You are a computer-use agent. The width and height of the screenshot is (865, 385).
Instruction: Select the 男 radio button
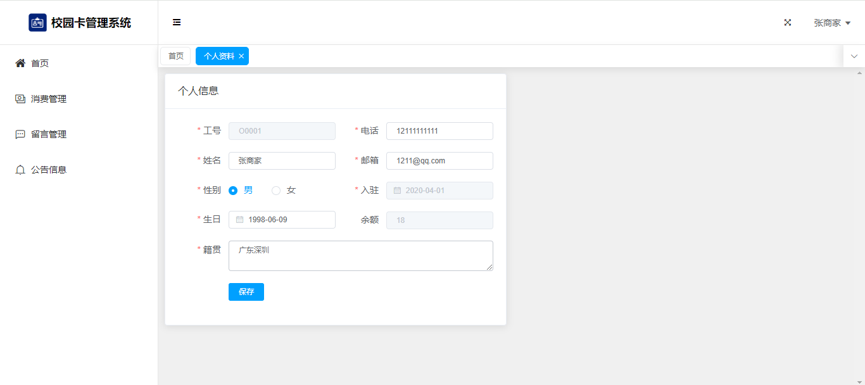(x=233, y=191)
